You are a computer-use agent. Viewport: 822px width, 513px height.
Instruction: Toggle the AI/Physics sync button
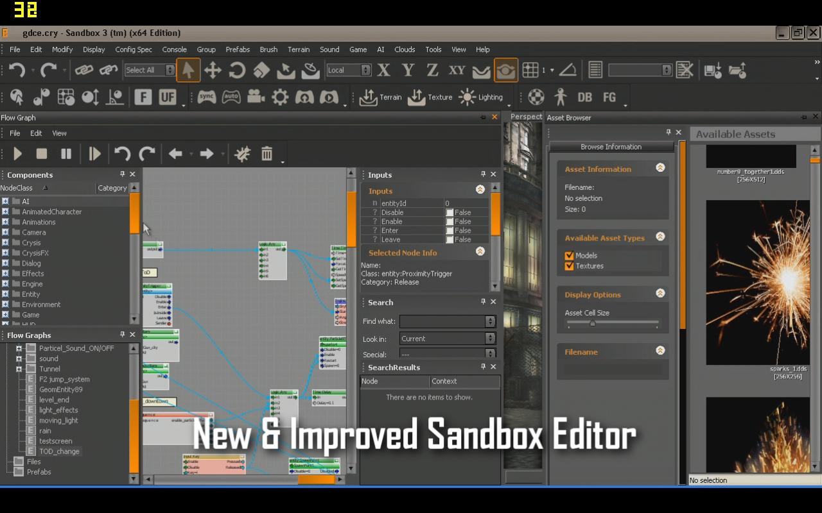(207, 97)
